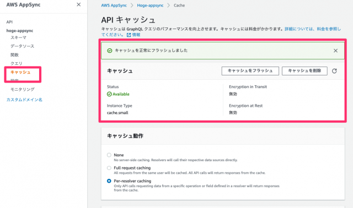Select the None caching option

109,155
